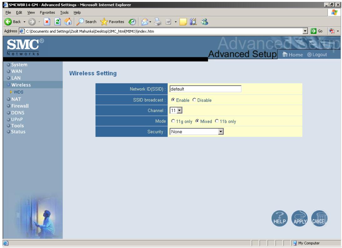Print page using printer icon
The height and width of the screenshot is (248, 342).
[x=158, y=22]
